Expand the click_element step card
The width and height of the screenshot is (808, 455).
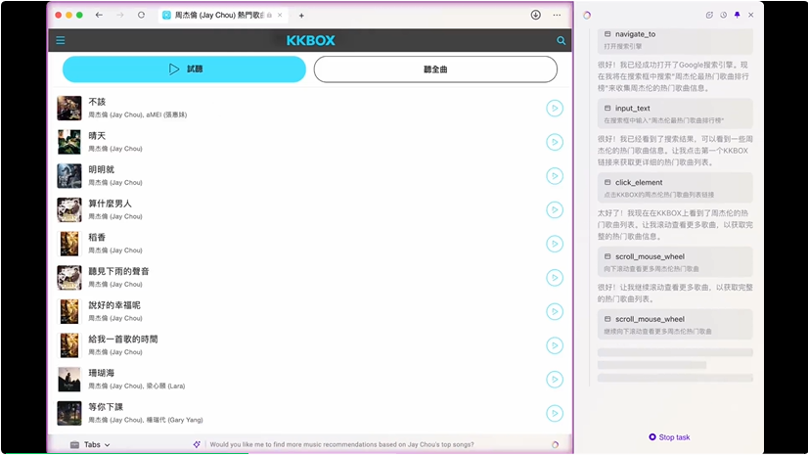point(675,188)
